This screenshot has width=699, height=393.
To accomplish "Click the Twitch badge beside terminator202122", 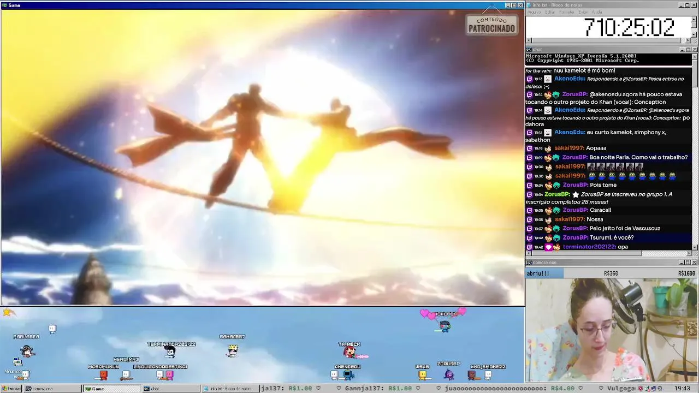I will coord(529,247).
